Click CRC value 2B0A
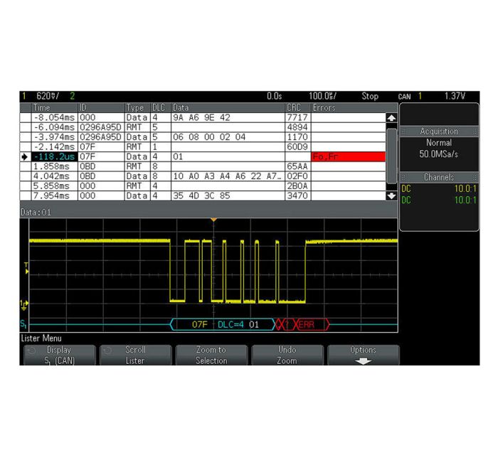 tap(298, 186)
